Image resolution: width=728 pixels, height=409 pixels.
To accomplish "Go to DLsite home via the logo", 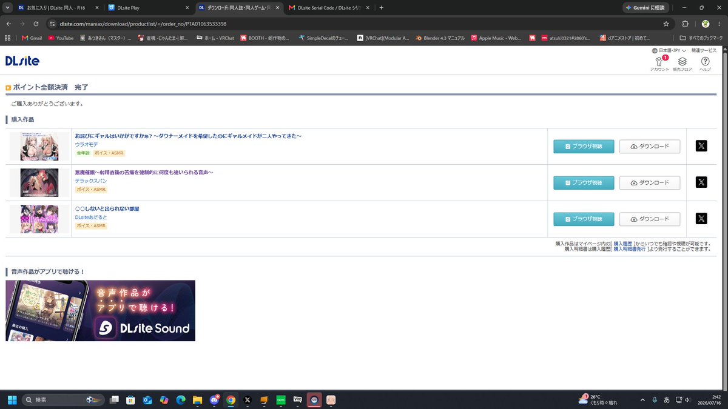I will (22, 61).
